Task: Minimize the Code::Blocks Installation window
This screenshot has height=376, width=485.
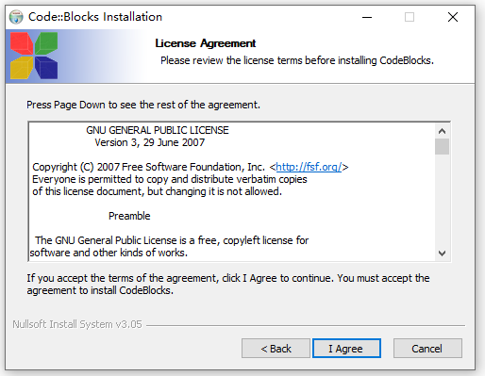Action: coord(367,17)
